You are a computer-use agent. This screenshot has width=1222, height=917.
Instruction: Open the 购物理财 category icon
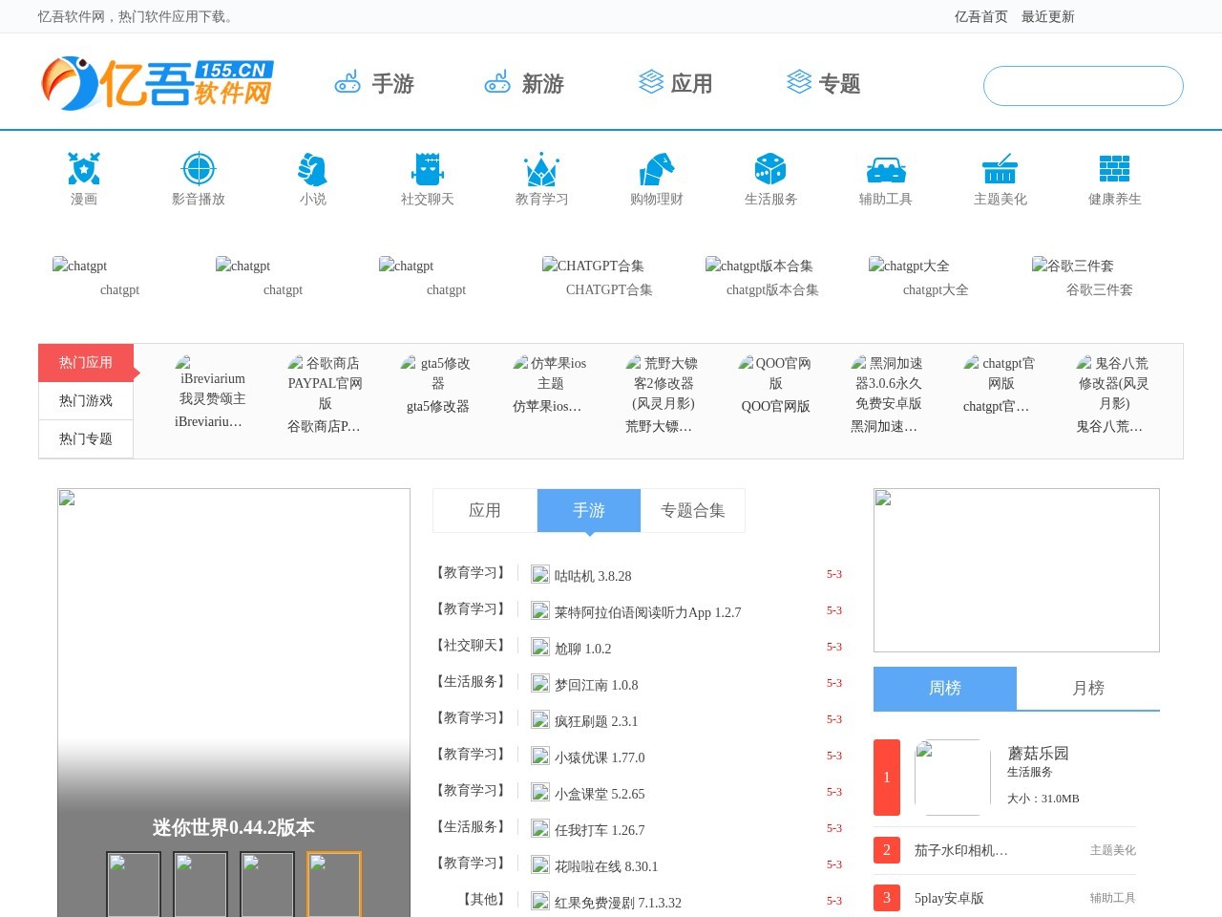[657, 169]
